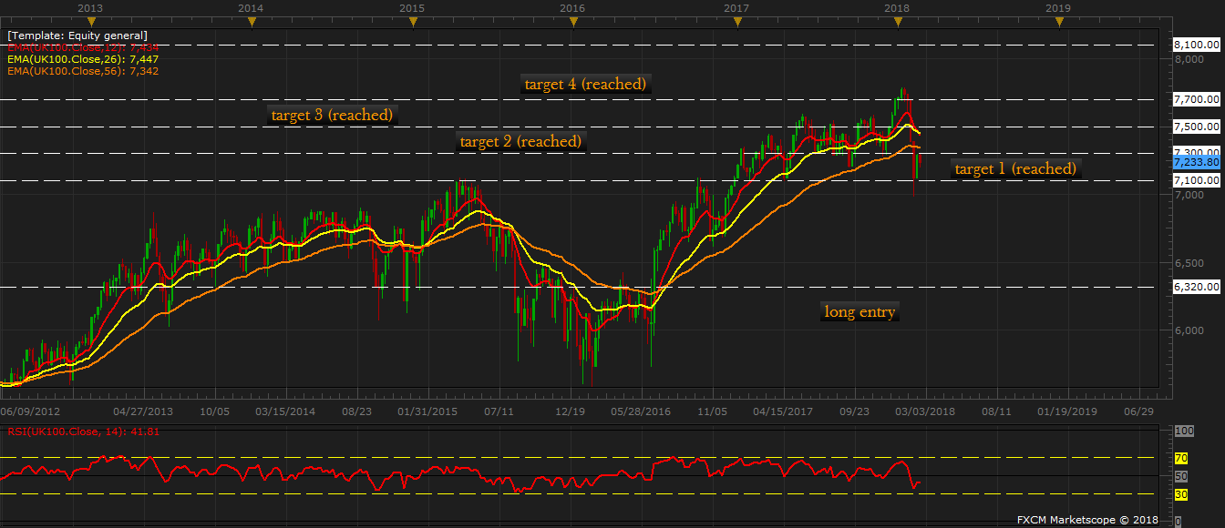The image size is (1225, 528).
Task: Click the 2019 year label on top axis
Action: pos(1058,7)
